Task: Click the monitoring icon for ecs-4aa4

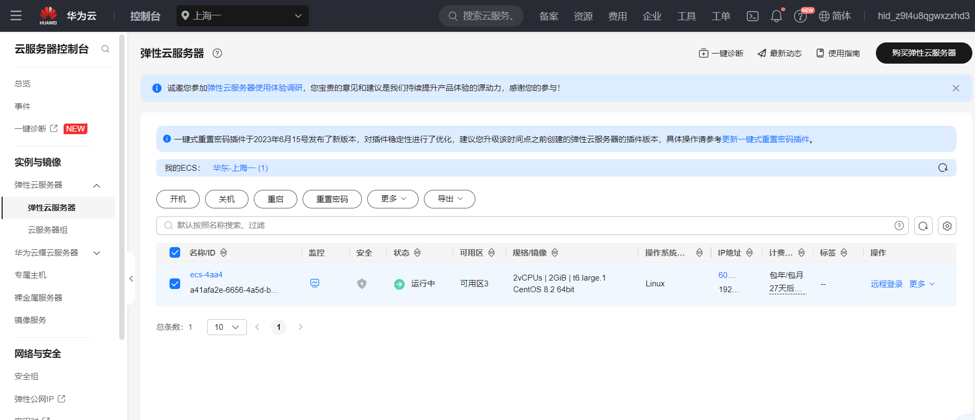Action: (315, 283)
